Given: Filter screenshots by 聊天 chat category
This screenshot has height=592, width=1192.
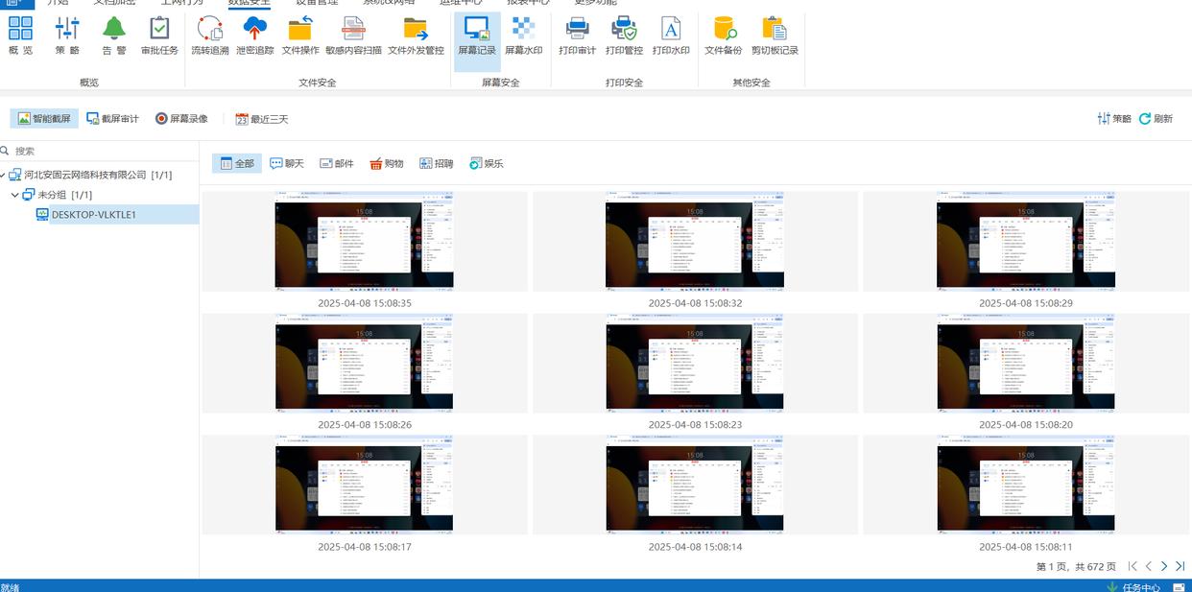Looking at the screenshot, I should coord(286,164).
